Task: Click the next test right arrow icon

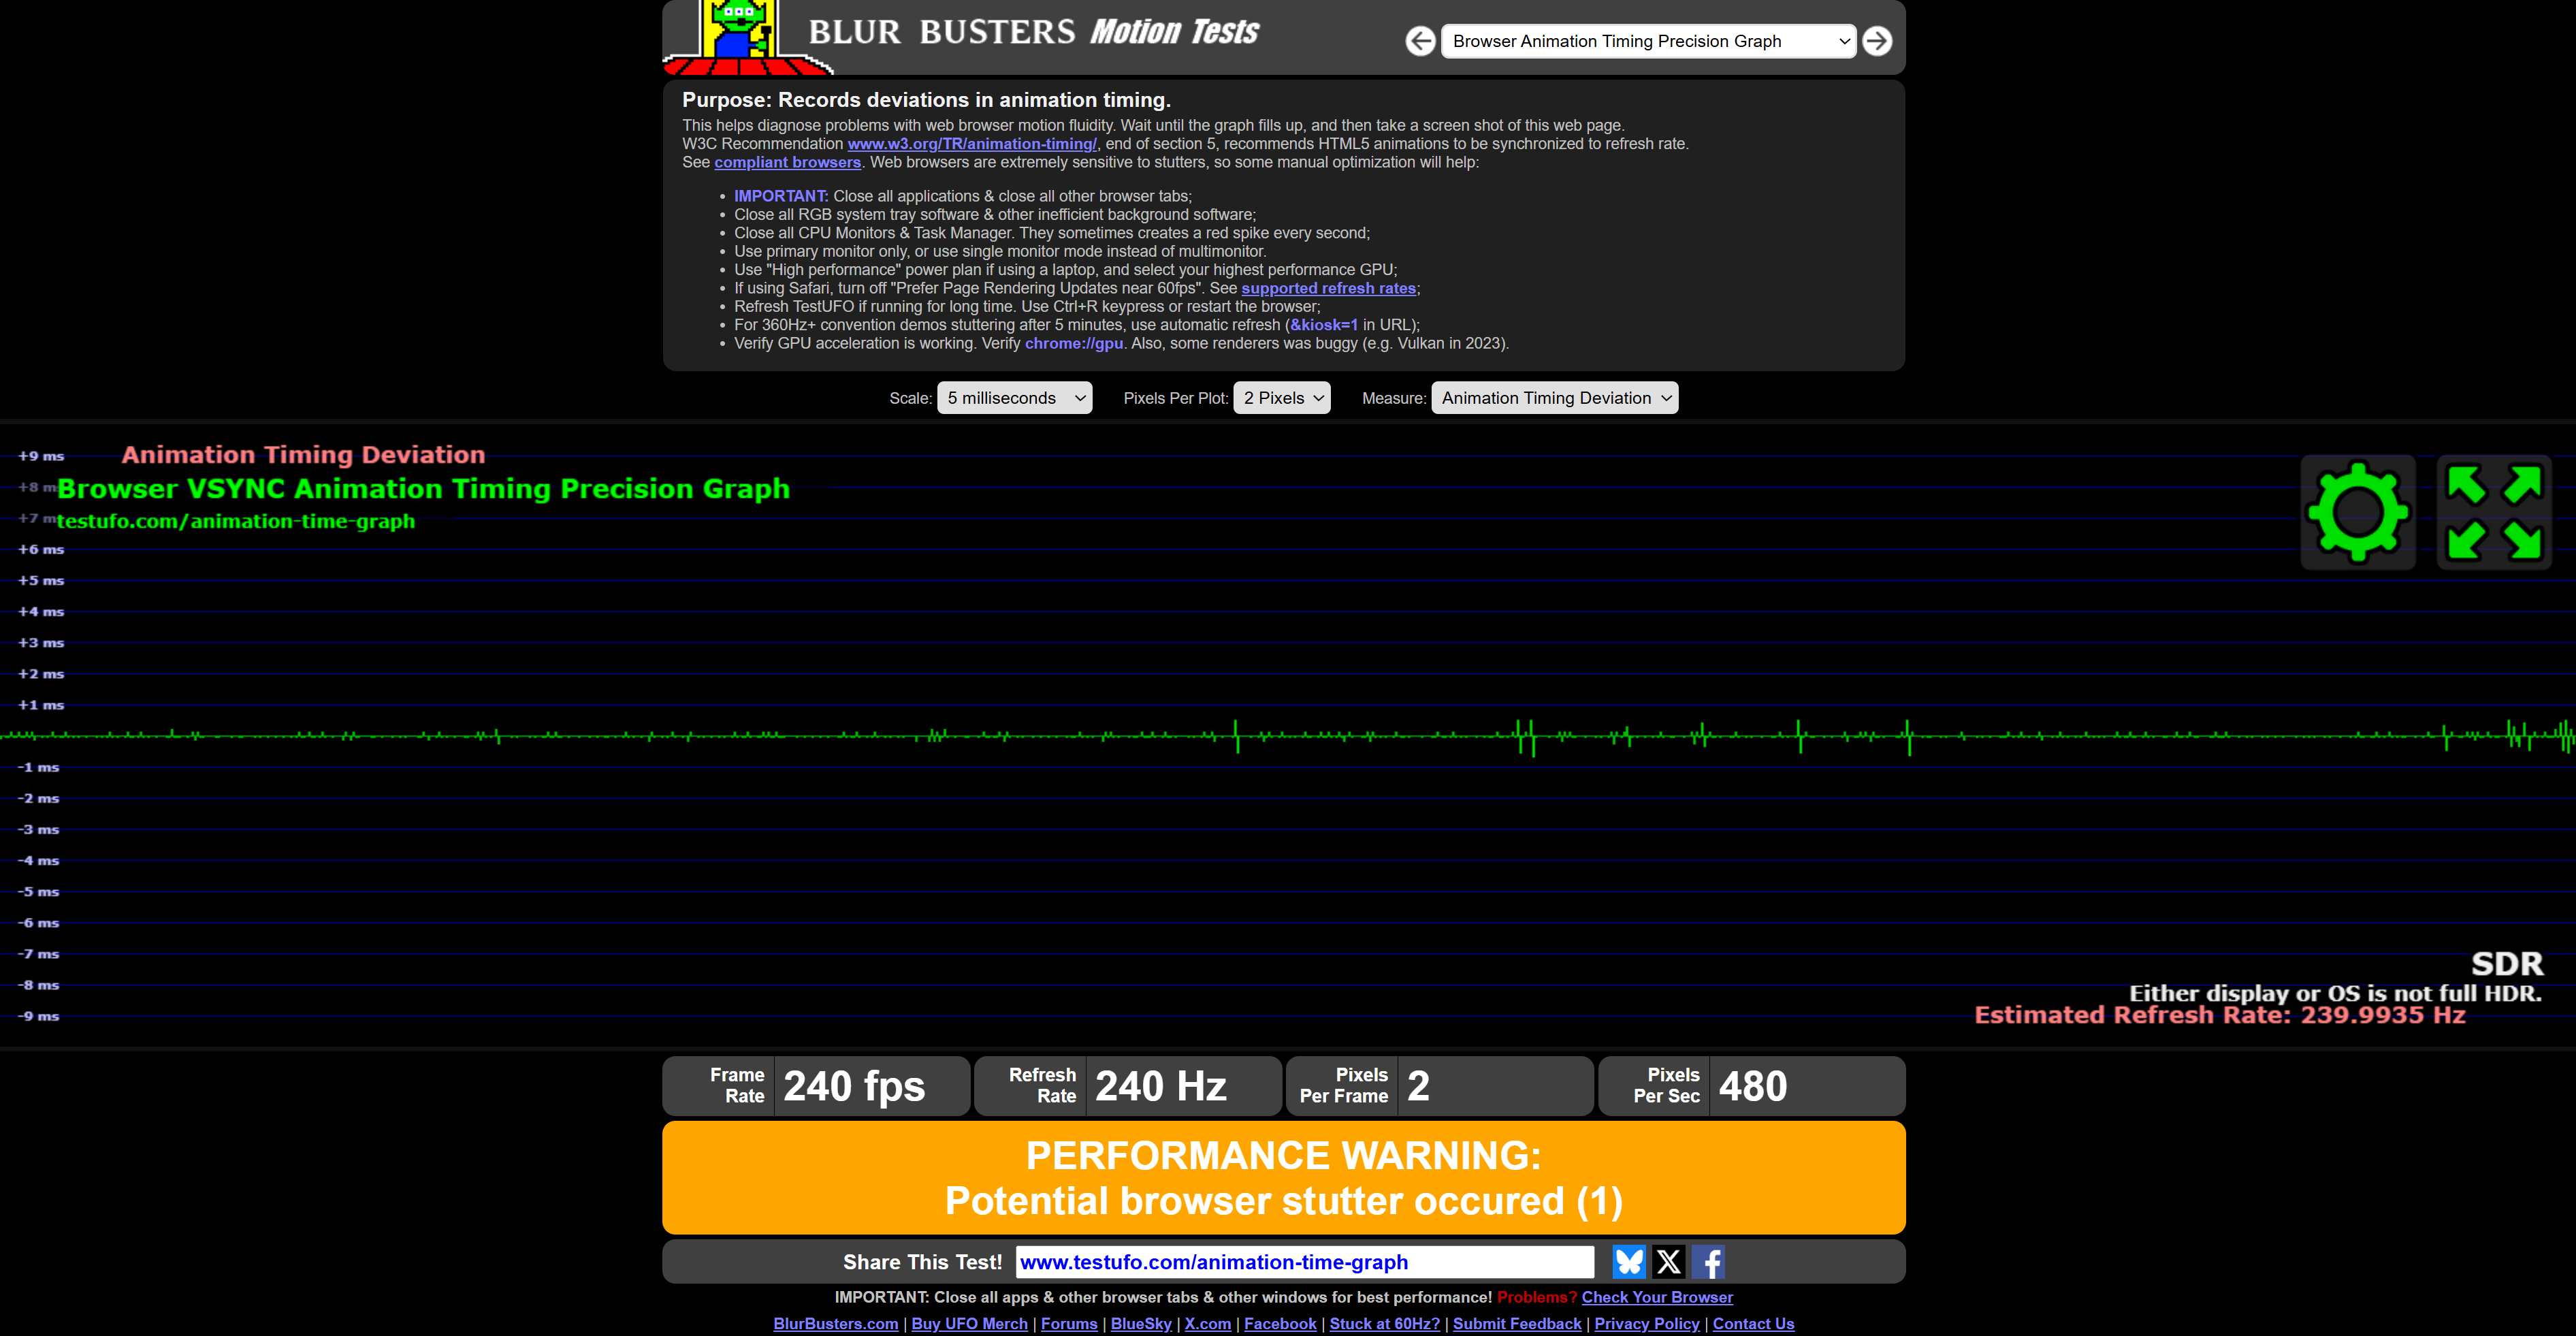Action: click(1877, 41)
